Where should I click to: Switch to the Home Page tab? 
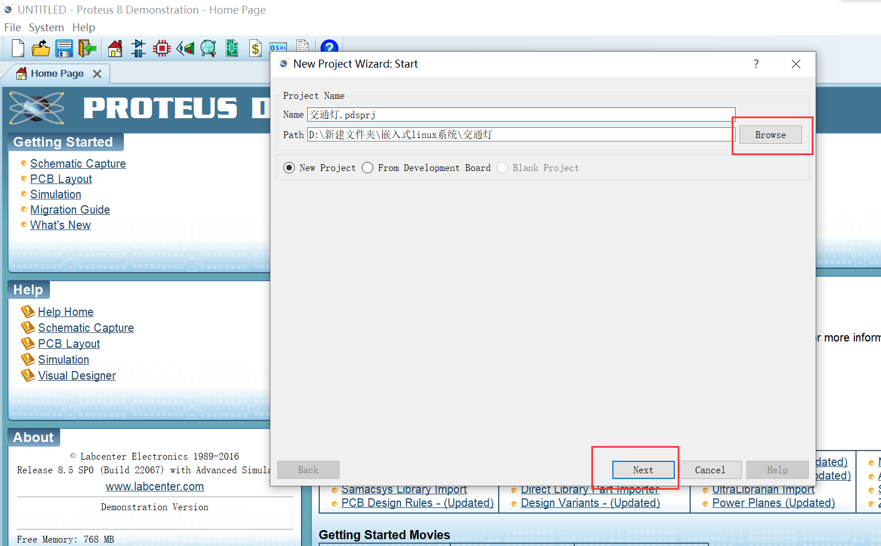[57, 73]
